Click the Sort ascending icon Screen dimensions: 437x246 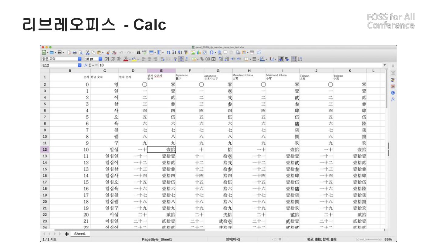coord(174,53)
